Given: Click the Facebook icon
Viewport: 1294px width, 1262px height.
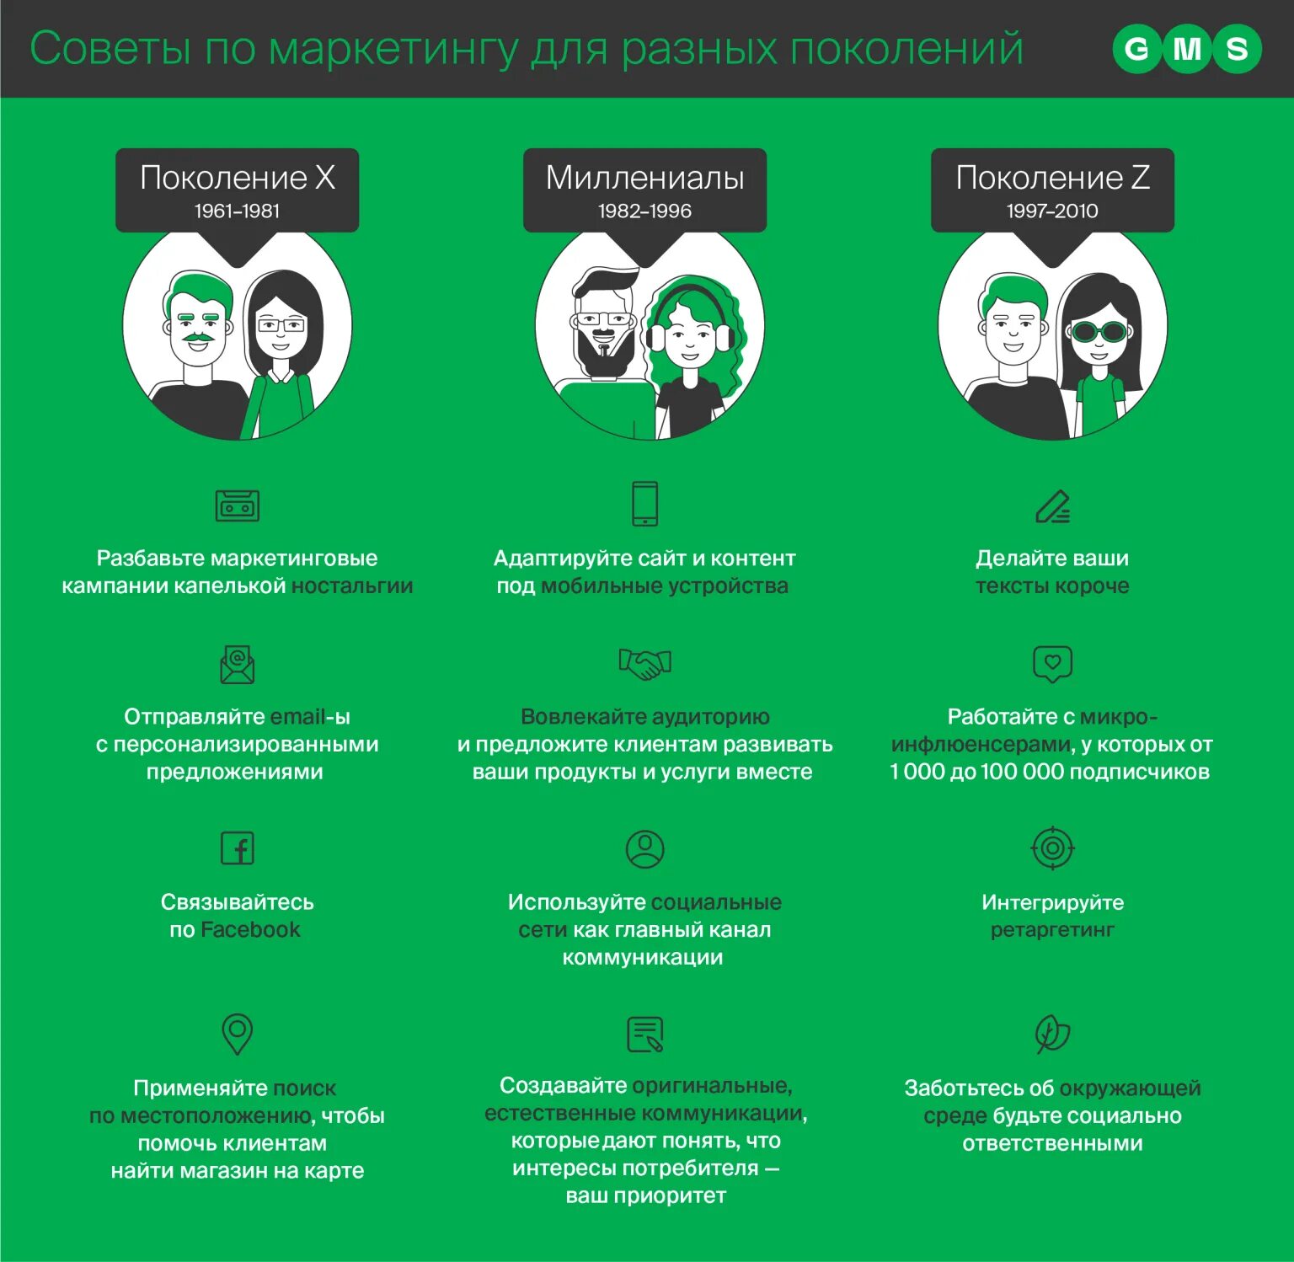Looking at the screenshot, I should [x=238, y=848].
